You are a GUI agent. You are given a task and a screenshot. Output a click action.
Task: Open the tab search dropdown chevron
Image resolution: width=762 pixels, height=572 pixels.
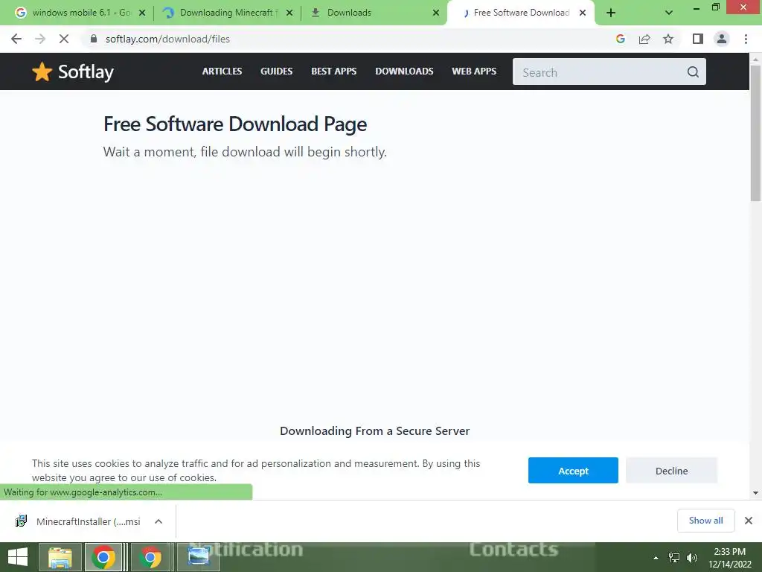point(669,13)
